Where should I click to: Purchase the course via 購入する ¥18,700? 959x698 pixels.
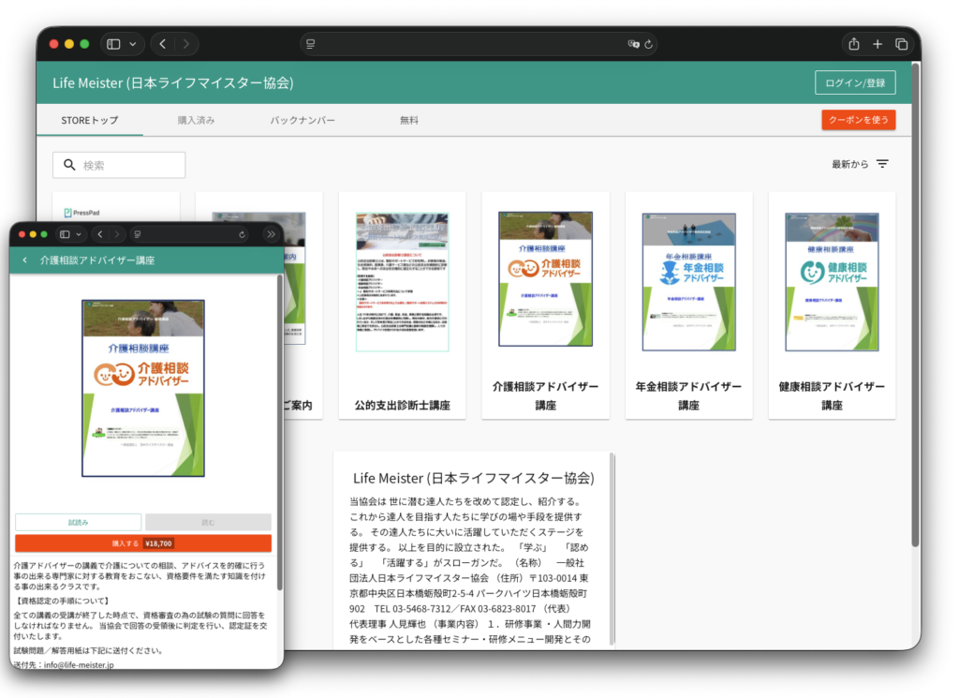coord(145,542)
